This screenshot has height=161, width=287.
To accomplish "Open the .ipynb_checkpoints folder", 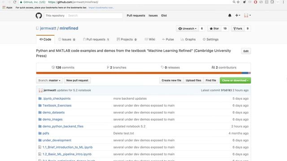I will pos(57,98).
